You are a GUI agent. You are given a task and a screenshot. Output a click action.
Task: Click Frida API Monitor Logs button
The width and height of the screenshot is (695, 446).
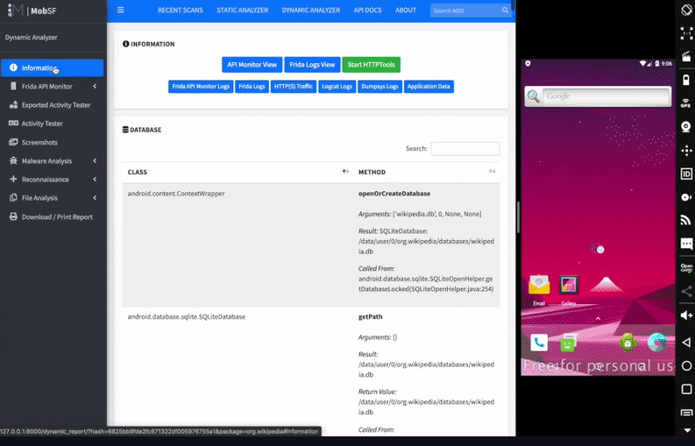click(x=201, y=87)
